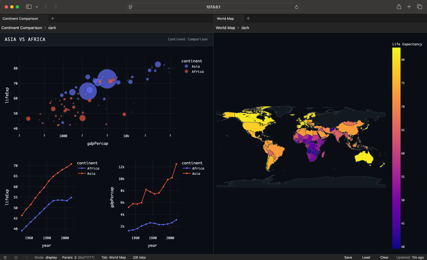Add tab next to World Map
The height and width of the screenshot is (260, 427).
(248, 18)
